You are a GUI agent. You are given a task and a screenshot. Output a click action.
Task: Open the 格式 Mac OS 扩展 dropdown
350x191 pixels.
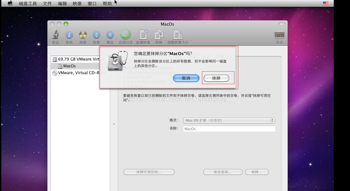tap(229, 120)
